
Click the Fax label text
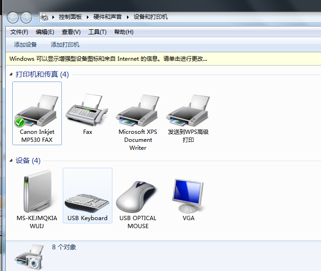(x=88, y=132)
